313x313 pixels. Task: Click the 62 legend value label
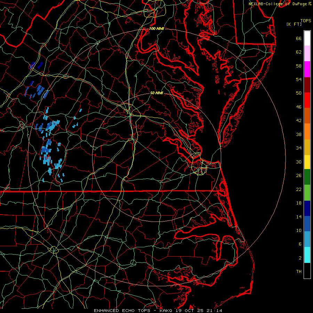click(x=299, y=52)
